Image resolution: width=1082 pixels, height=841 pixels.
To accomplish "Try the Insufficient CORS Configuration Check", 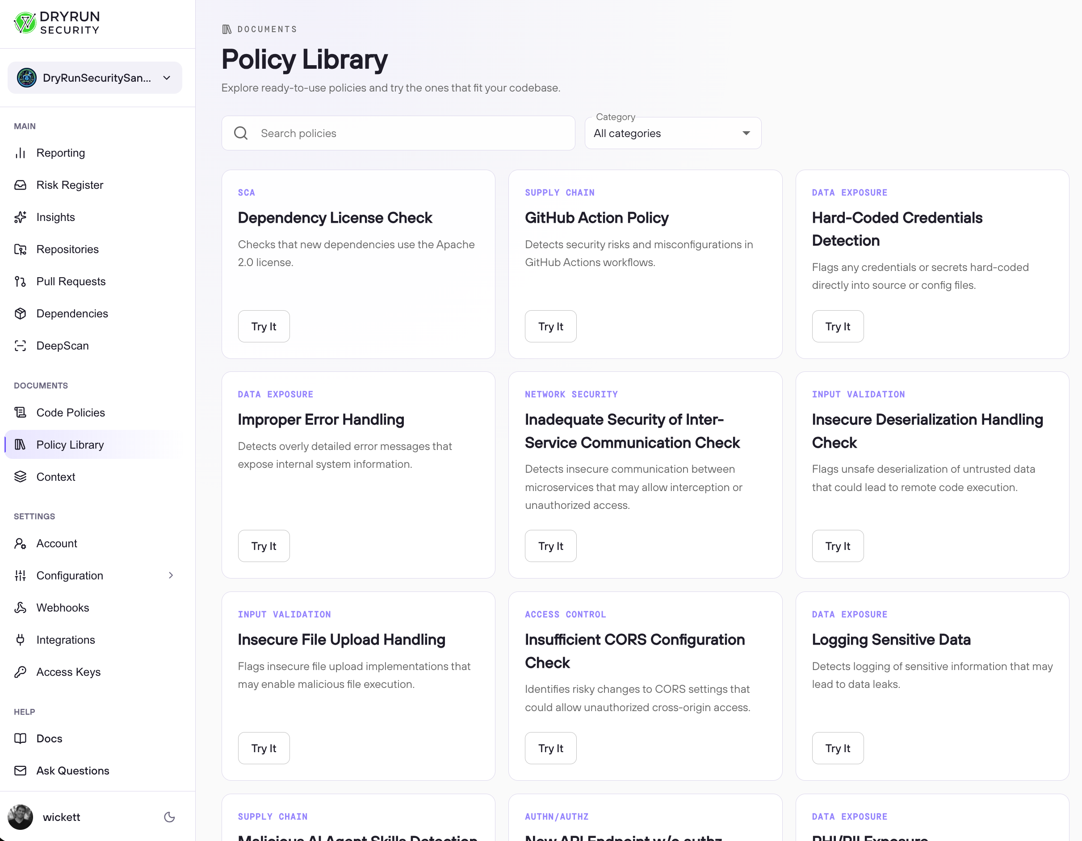I will tap(550, 749).
